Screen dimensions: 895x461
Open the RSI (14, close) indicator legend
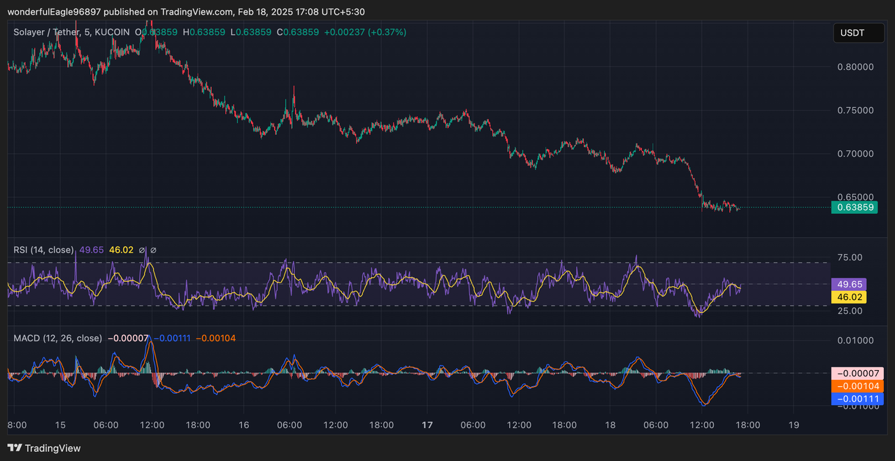coord(43,250)
